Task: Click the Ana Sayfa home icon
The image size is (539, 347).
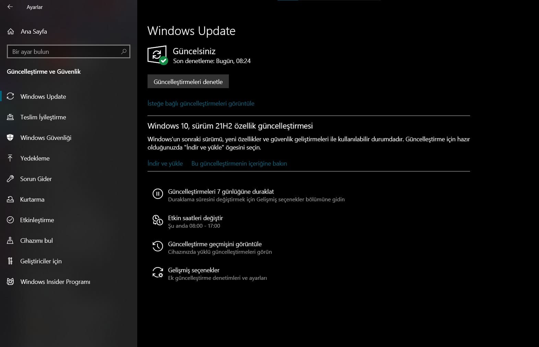Action: coord(11,32)
